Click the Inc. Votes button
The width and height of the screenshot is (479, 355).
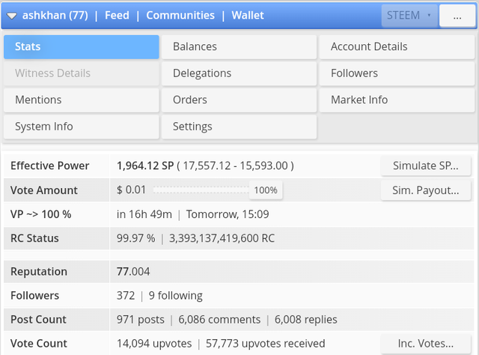click(x=425, y=344)
